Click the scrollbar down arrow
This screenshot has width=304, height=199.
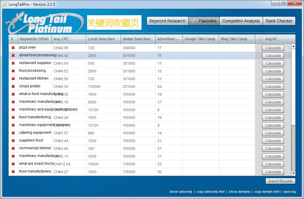(293, 173)
